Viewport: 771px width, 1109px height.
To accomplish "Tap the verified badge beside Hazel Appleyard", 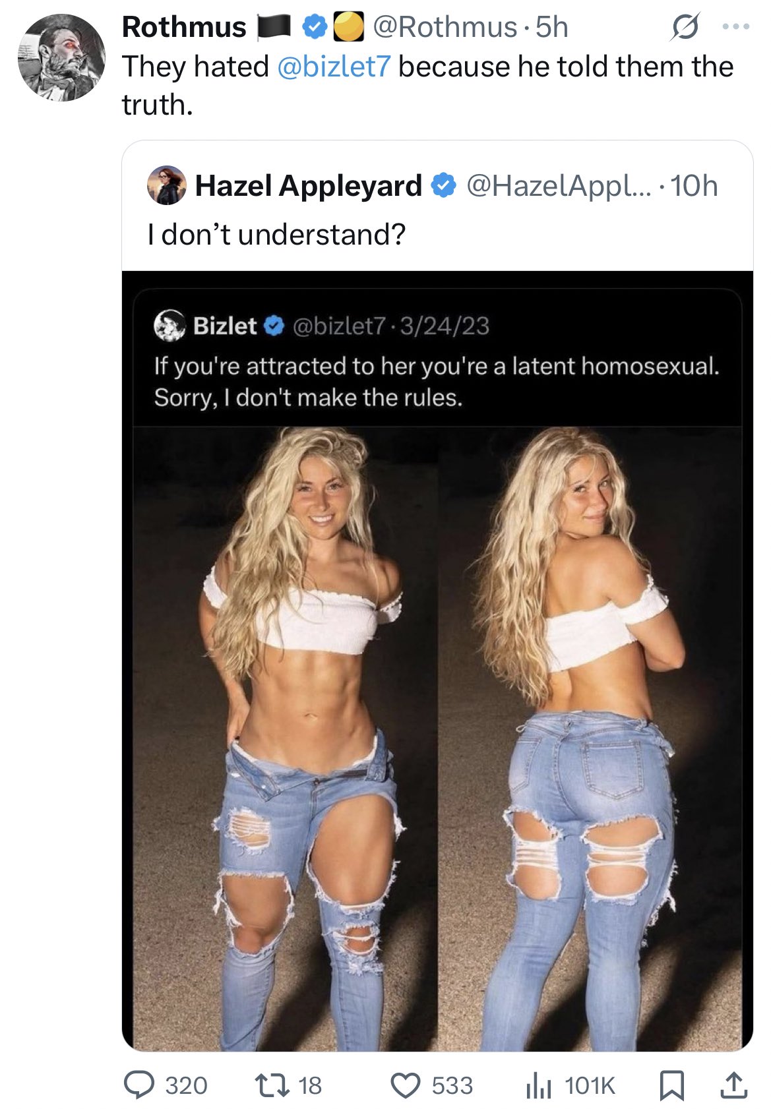I will click(443, 186).
